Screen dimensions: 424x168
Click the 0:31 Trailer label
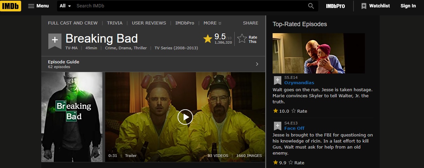(123, 156)
